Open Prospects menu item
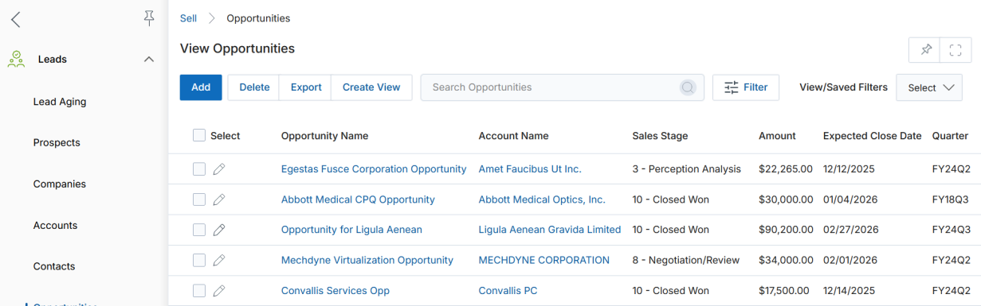The height and width of the screenshot is (306, 981). [x=57, y=143]
